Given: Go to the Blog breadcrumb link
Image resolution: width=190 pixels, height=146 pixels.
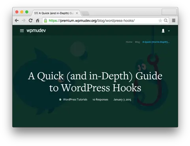Looking at the screenshot, I should pos(137,42).
